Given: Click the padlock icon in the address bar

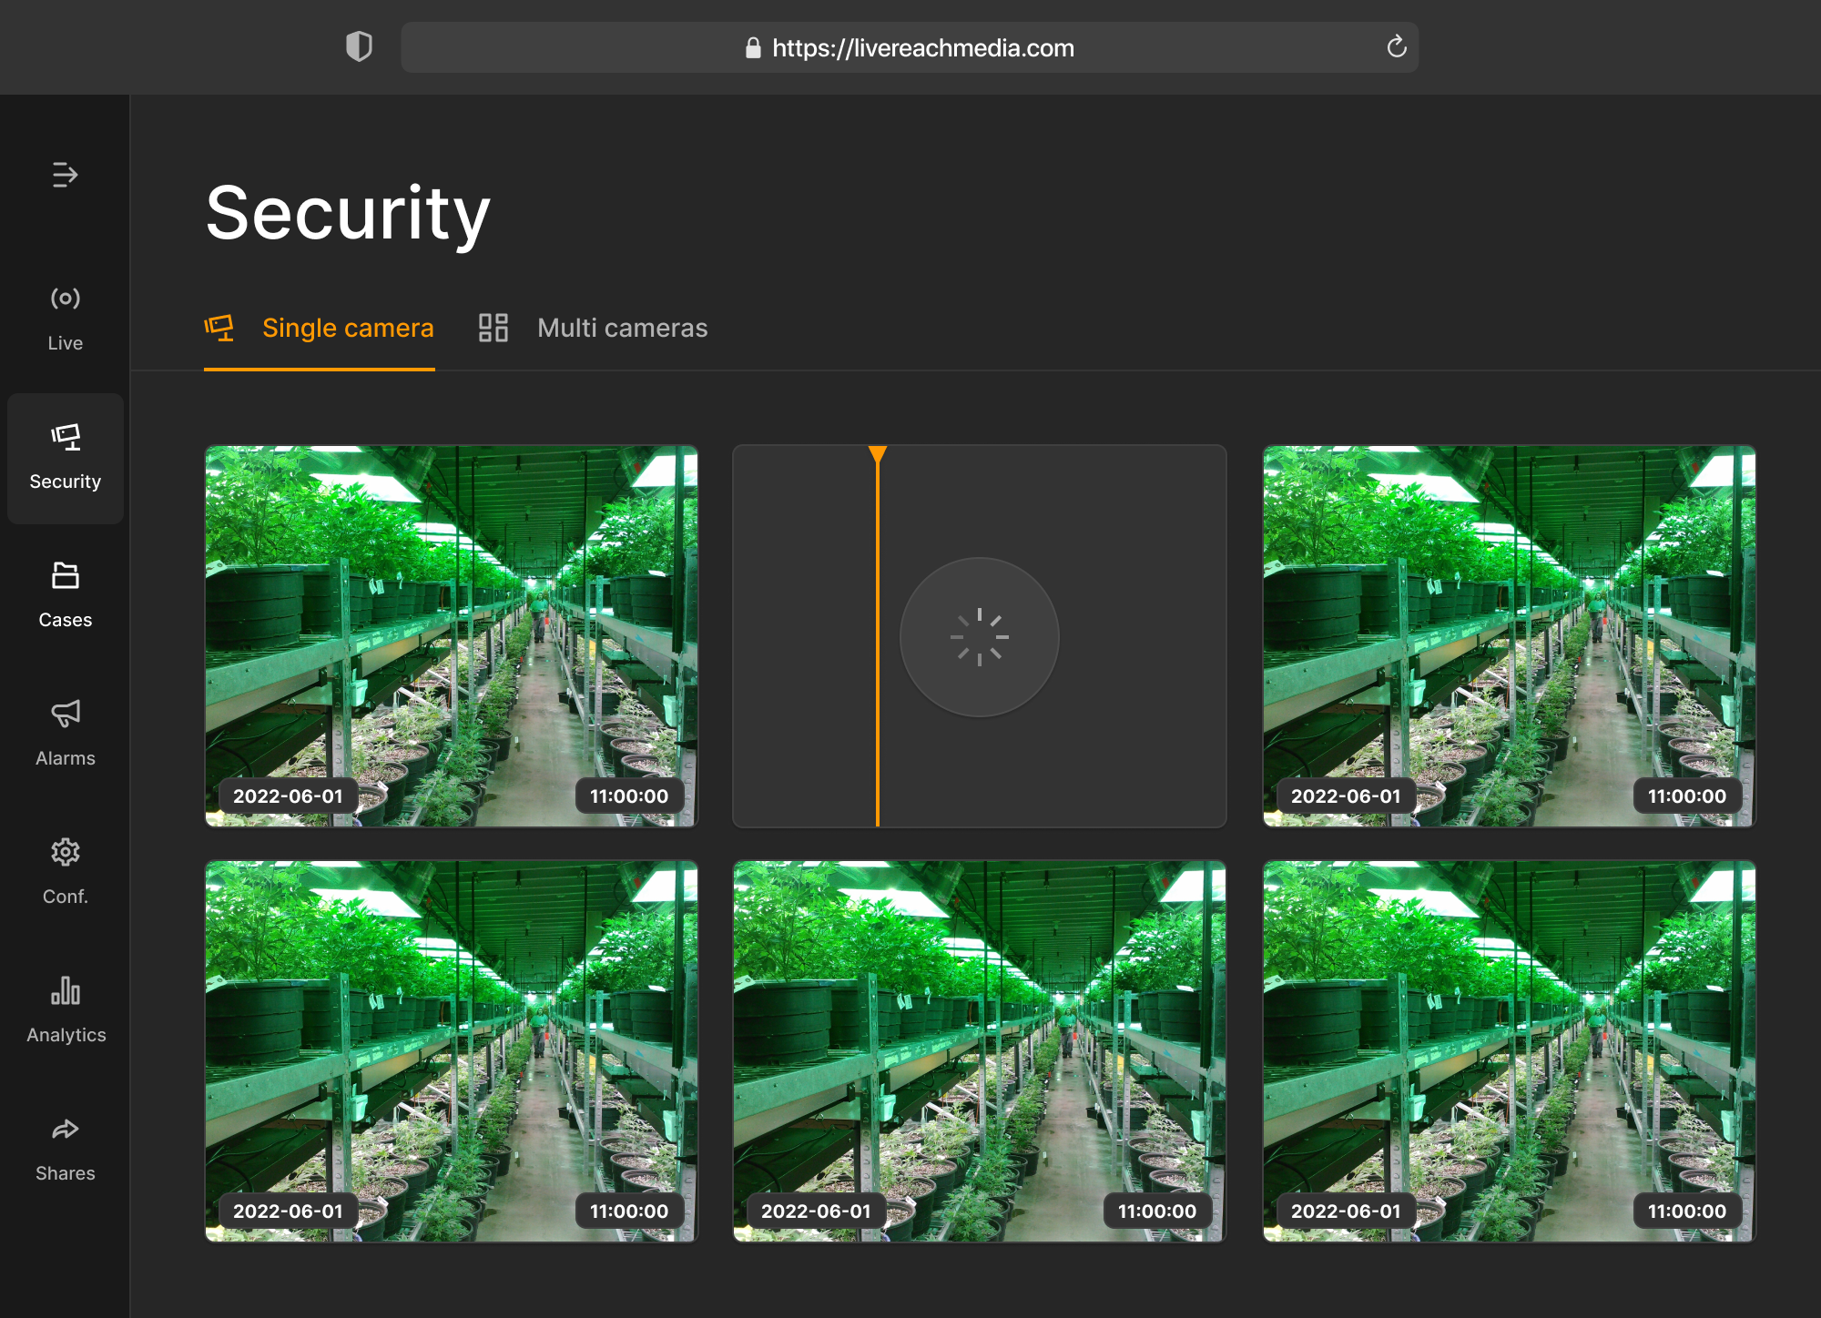Looking at the screenshot, I should coord(753,47).
